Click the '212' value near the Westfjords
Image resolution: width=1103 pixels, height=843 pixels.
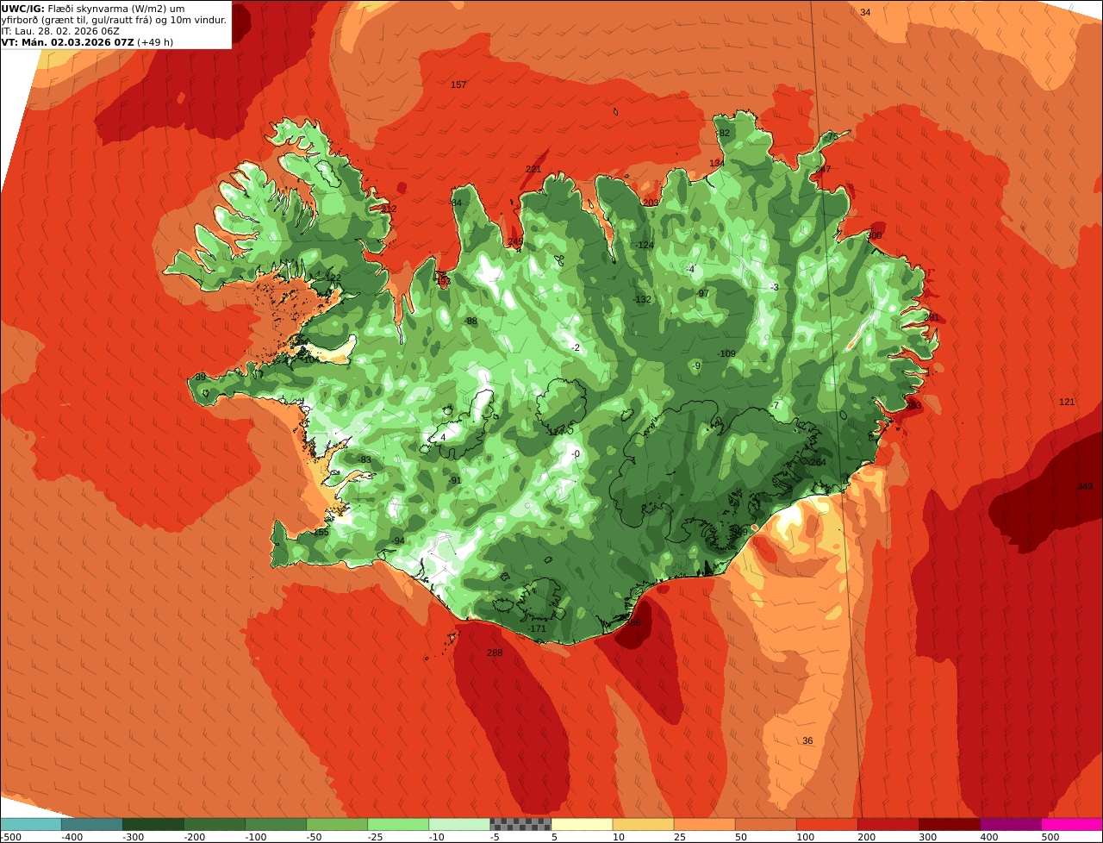tap(389, 209)
